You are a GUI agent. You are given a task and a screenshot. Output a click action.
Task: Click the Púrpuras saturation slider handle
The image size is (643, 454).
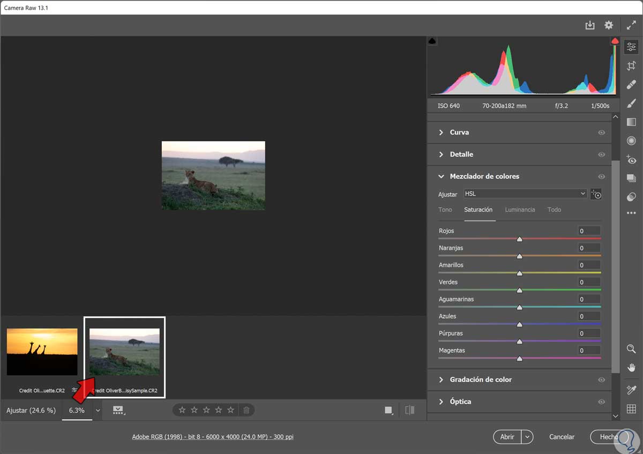[x=519, y=342]
